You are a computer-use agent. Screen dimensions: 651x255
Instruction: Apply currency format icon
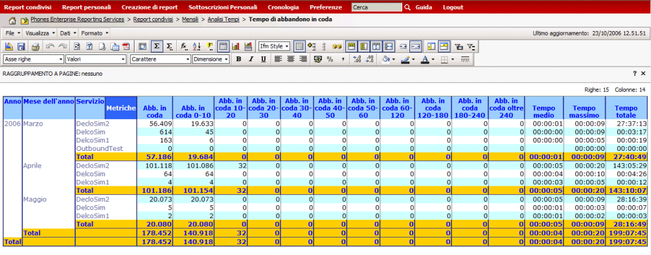(x=319, y=60)
